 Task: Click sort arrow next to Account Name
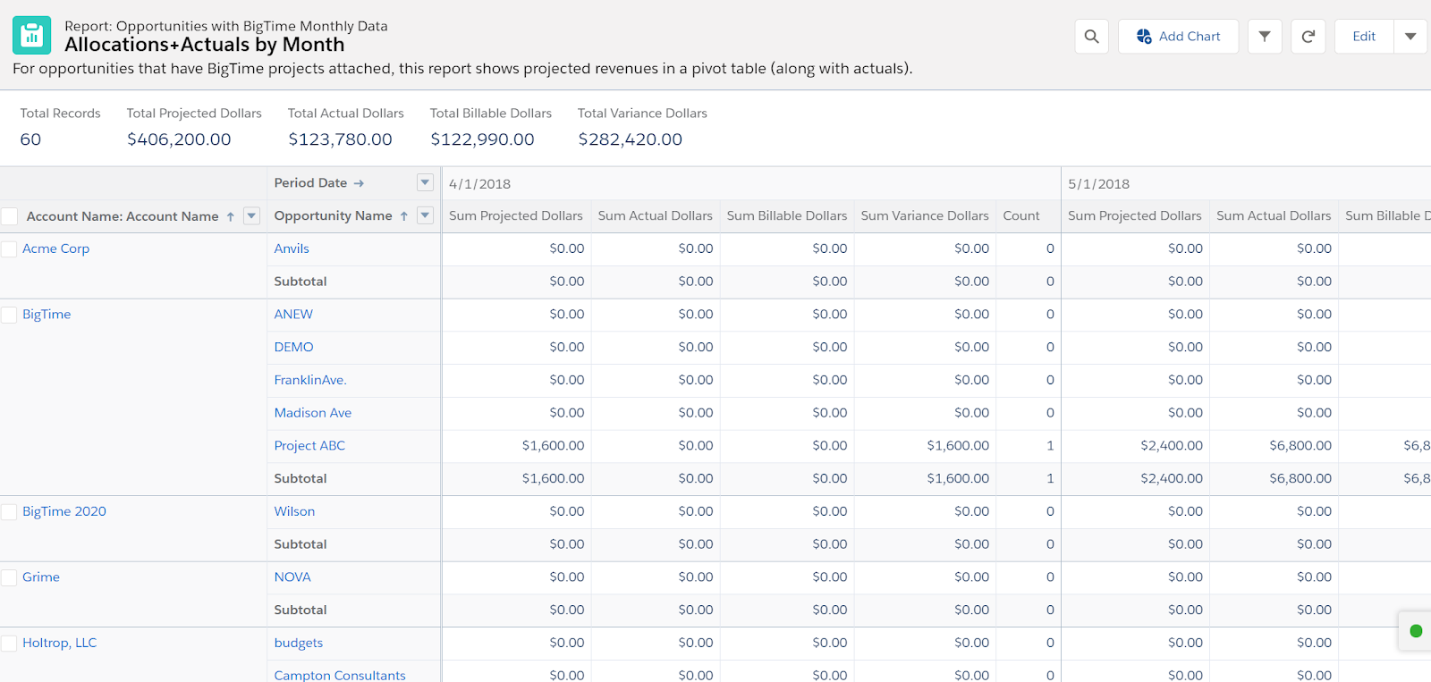tap(231, 216)
